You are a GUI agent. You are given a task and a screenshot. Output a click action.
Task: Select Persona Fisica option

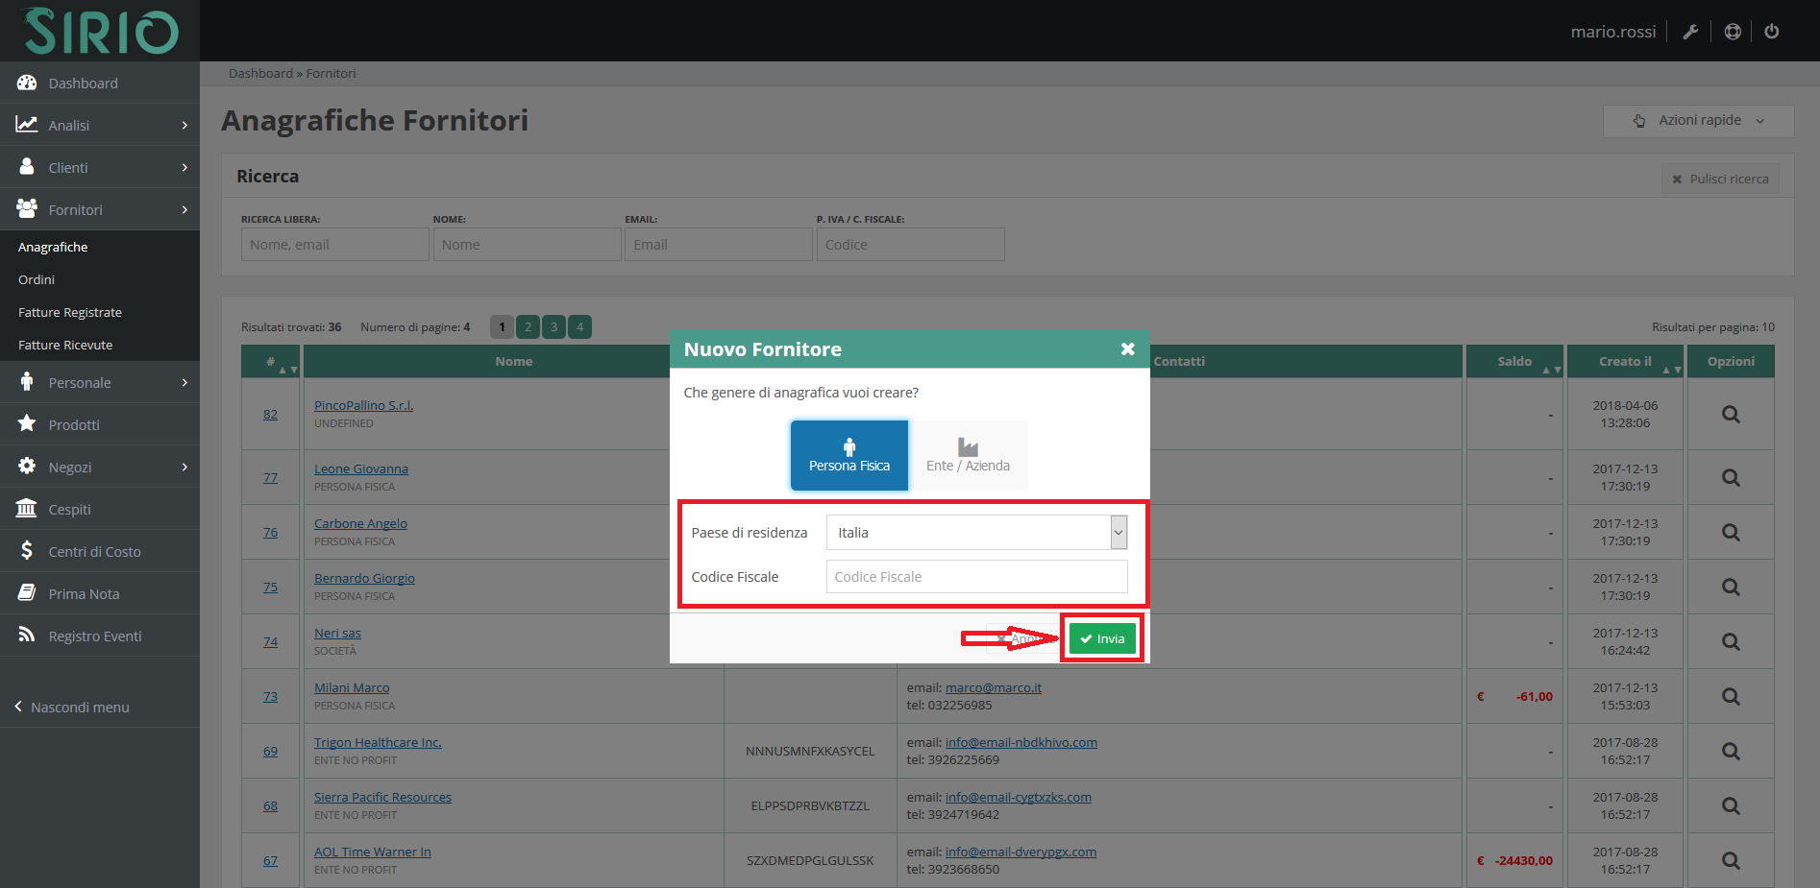(x=849, y=456)
